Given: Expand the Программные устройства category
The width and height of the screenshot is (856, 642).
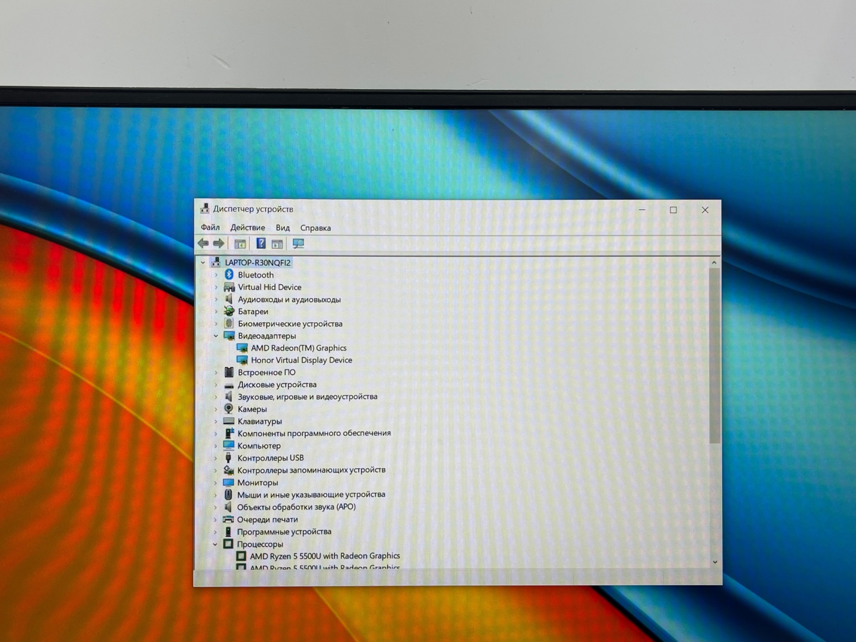Looking at the screenshot, I should pos(215,532).
